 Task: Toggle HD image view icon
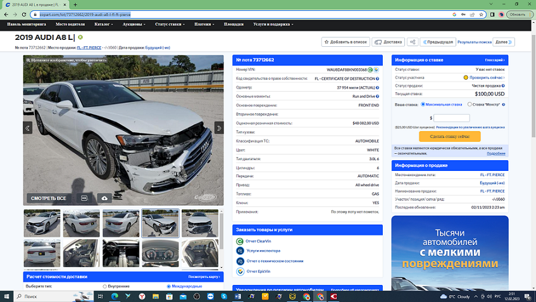click(84, 198)
